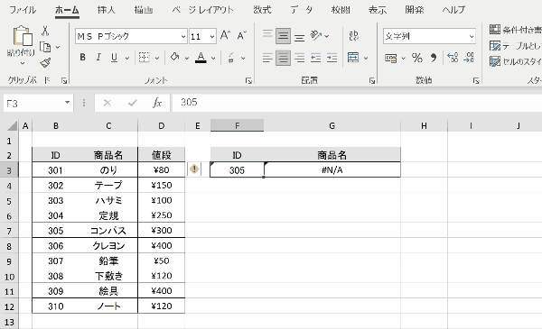Increase decimal places

[453, 58]
